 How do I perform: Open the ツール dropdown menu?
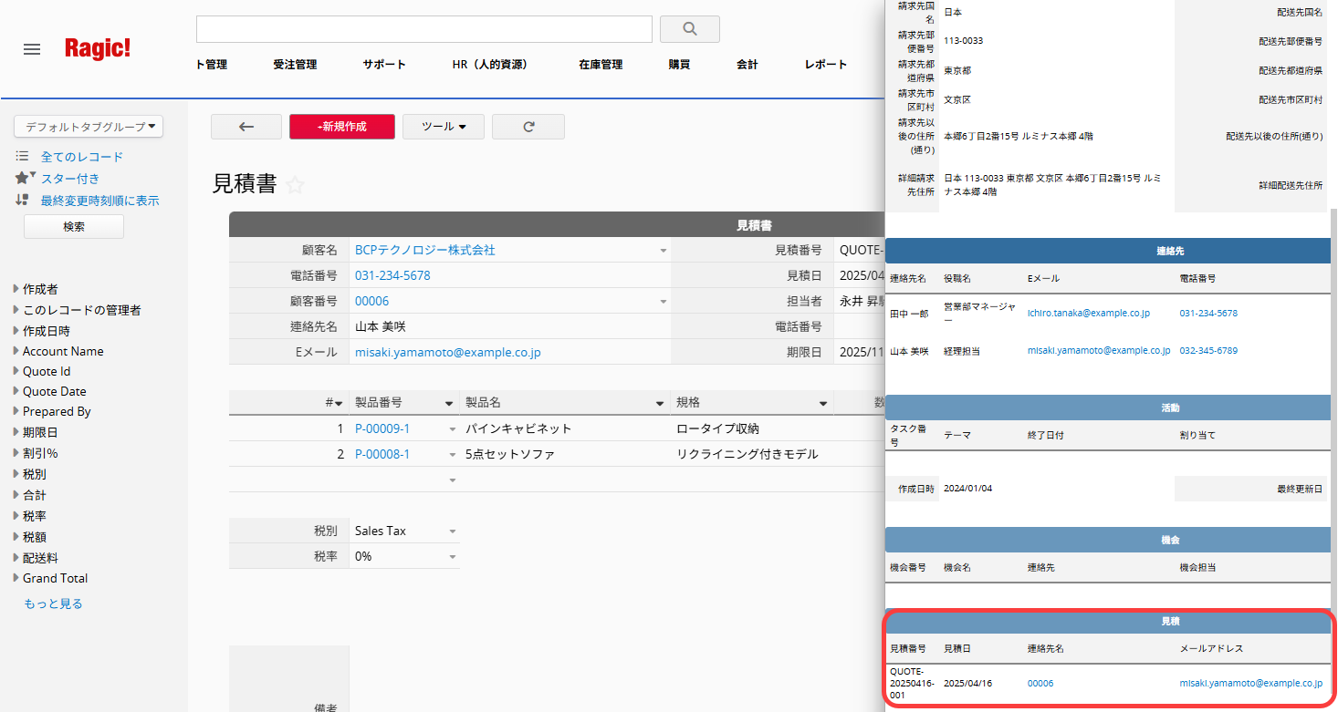[443, 127]
